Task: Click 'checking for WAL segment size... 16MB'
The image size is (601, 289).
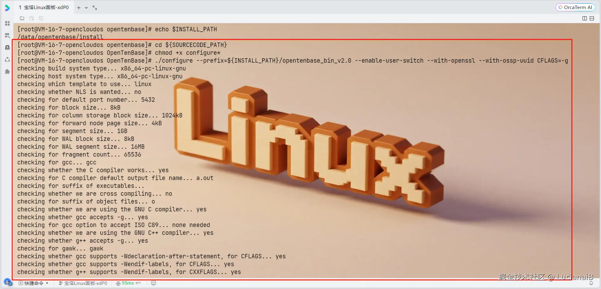Action: 81,147
